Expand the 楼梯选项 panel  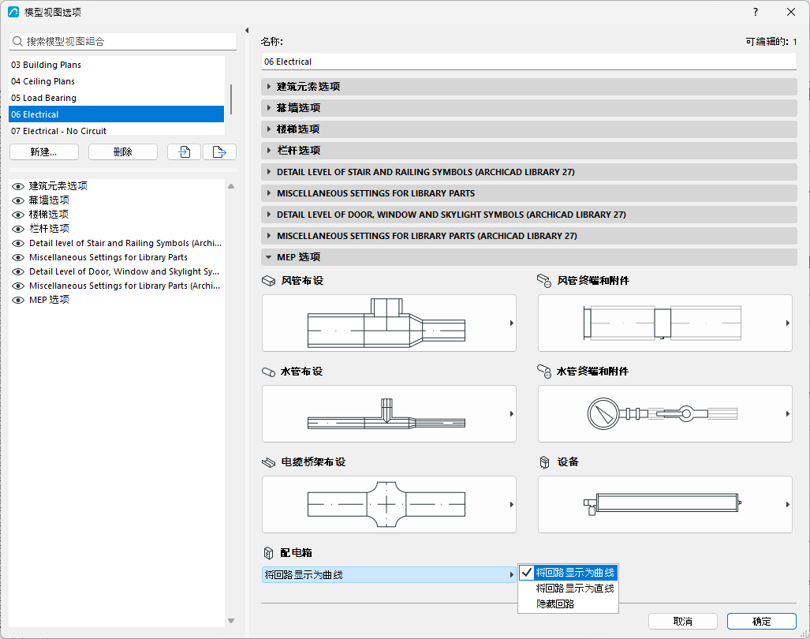coord(529,129)
